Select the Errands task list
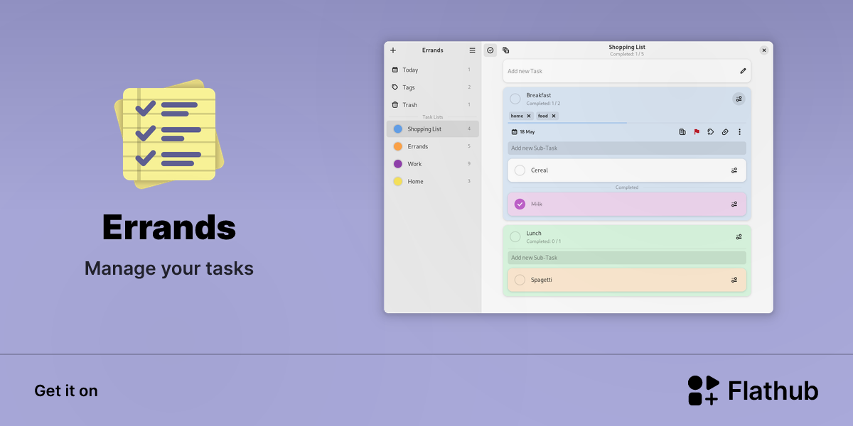Screen dimensions: 853x426 (x=432, y=146)
